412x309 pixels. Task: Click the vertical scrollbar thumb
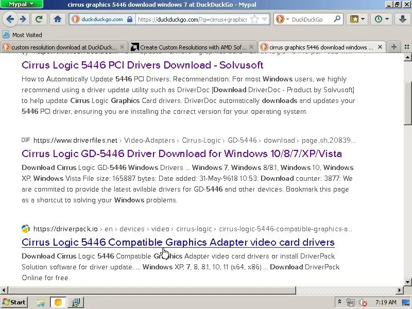[407, 104]
